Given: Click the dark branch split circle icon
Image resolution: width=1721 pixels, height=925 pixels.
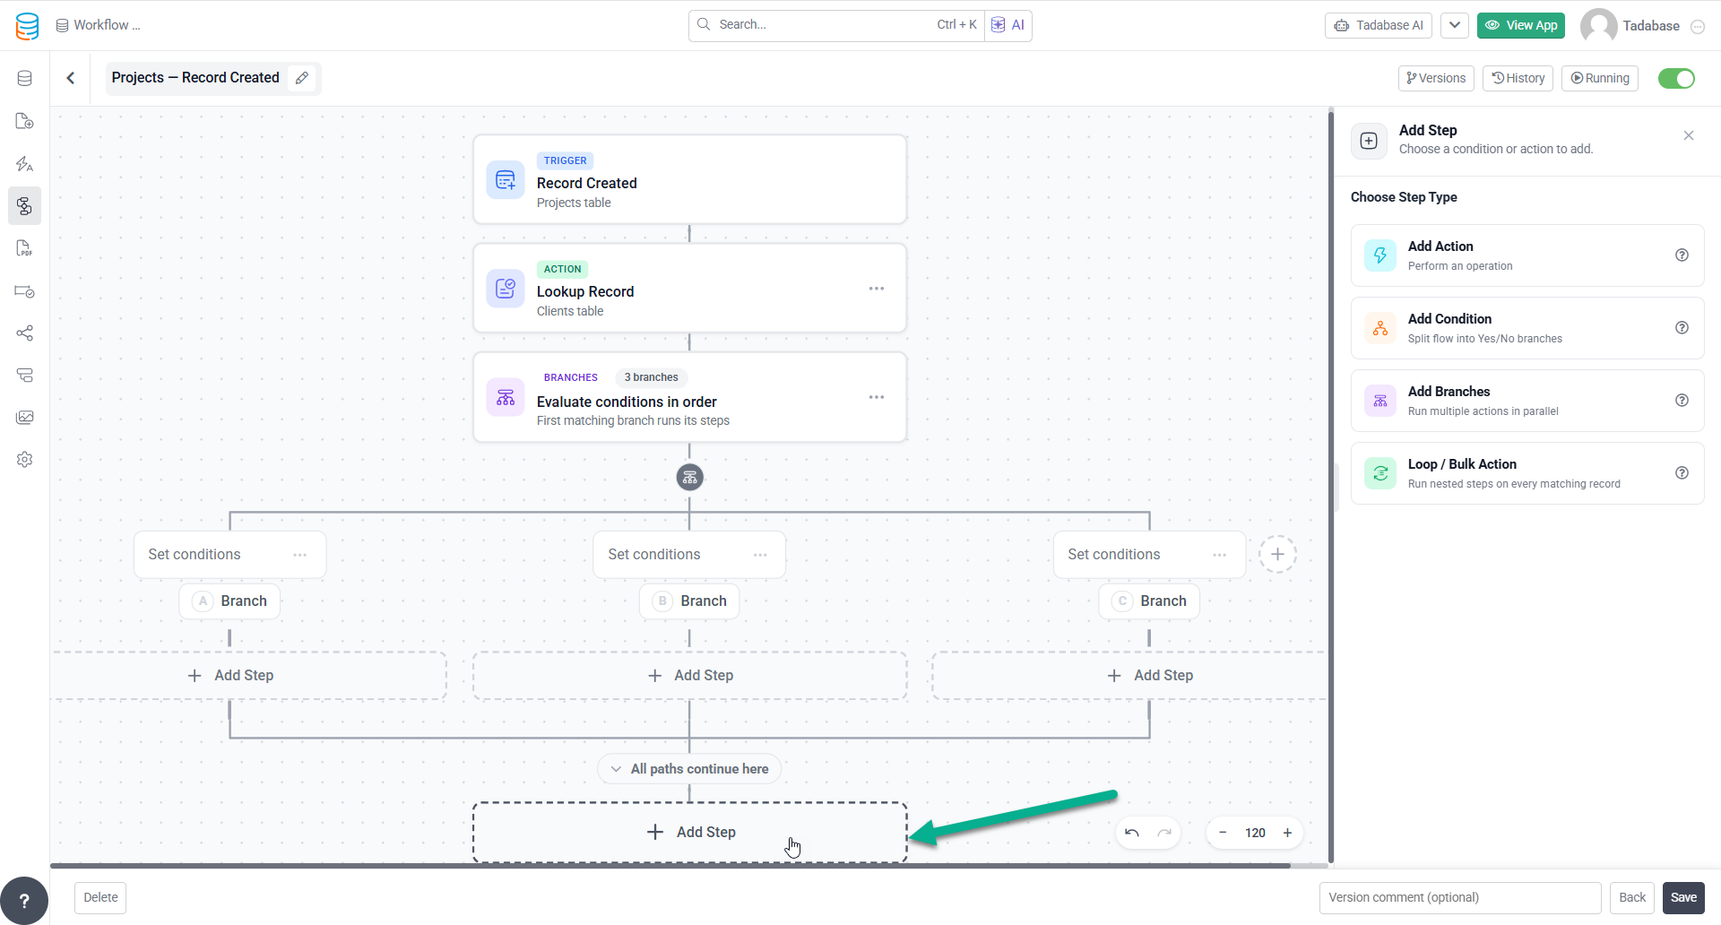Looking at the screenshot, I should pyautogui.click(x=689, y=478).
